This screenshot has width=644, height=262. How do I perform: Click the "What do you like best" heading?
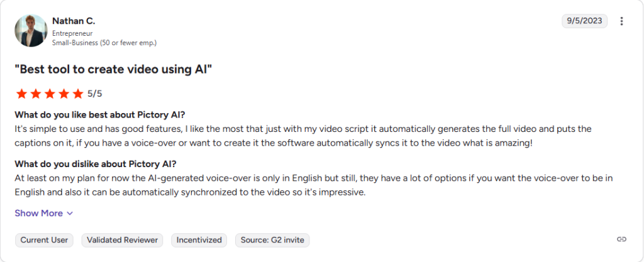pyautogui.click(x=100, y=114)
